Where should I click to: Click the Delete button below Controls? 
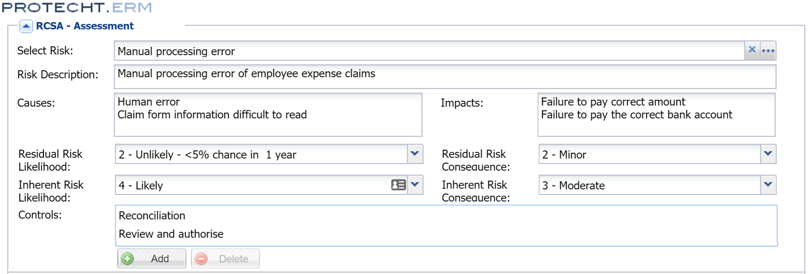(225, 259)
